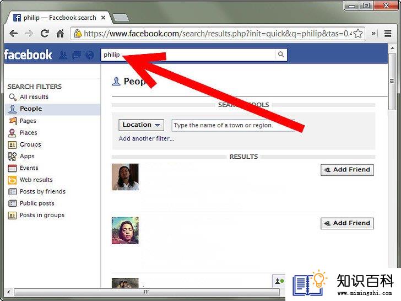Click the facebook logo
Screen dimensions: 401x301
click(28, 55)
